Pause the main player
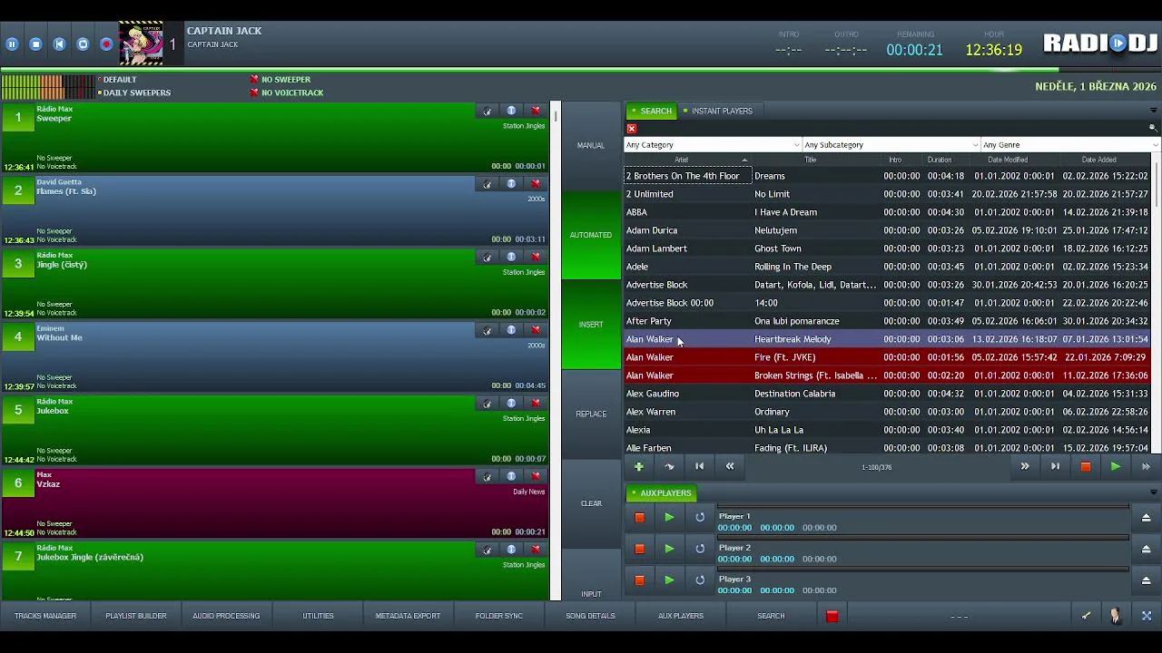Viewport: 1162px width, 653px height. point(12,44)
